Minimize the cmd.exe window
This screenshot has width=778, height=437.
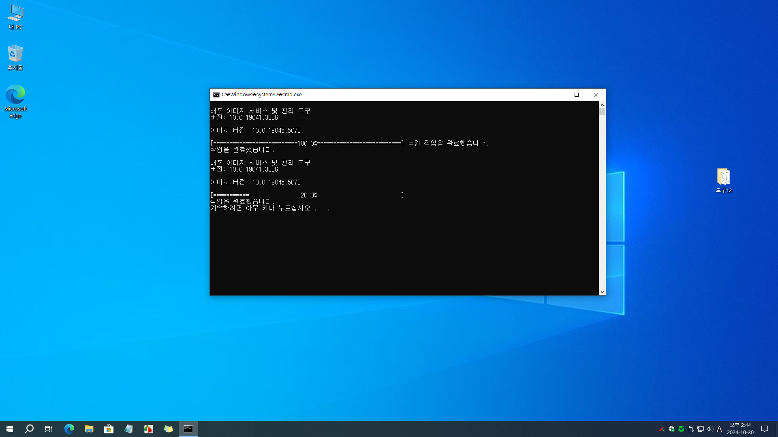point(558,95)
